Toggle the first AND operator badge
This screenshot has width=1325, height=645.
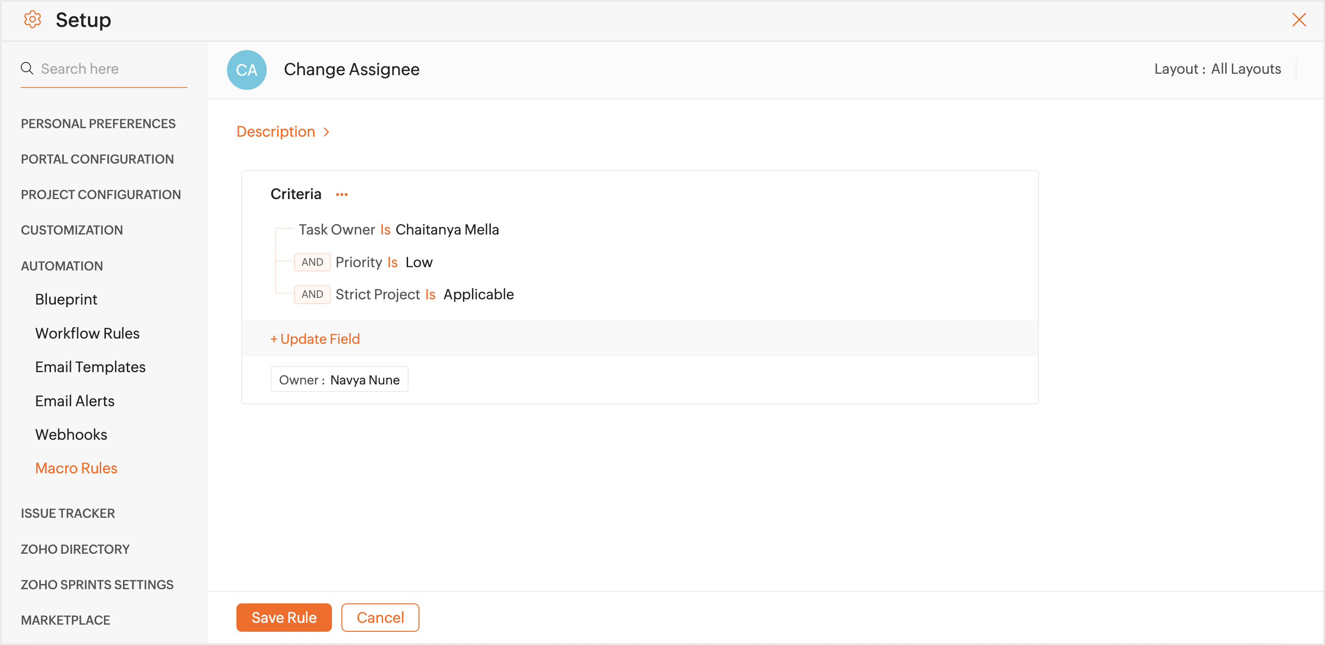click(x=312, y=262)
